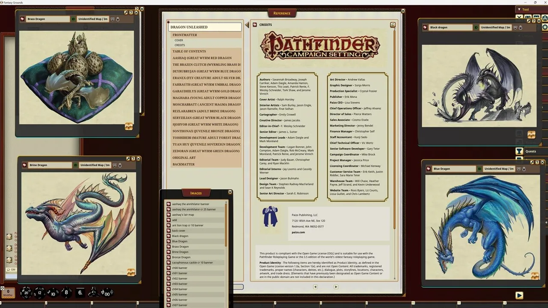Open the Brass Dragon image toolbar button
This screenshot has height=308, width=548.
[129, 126]
